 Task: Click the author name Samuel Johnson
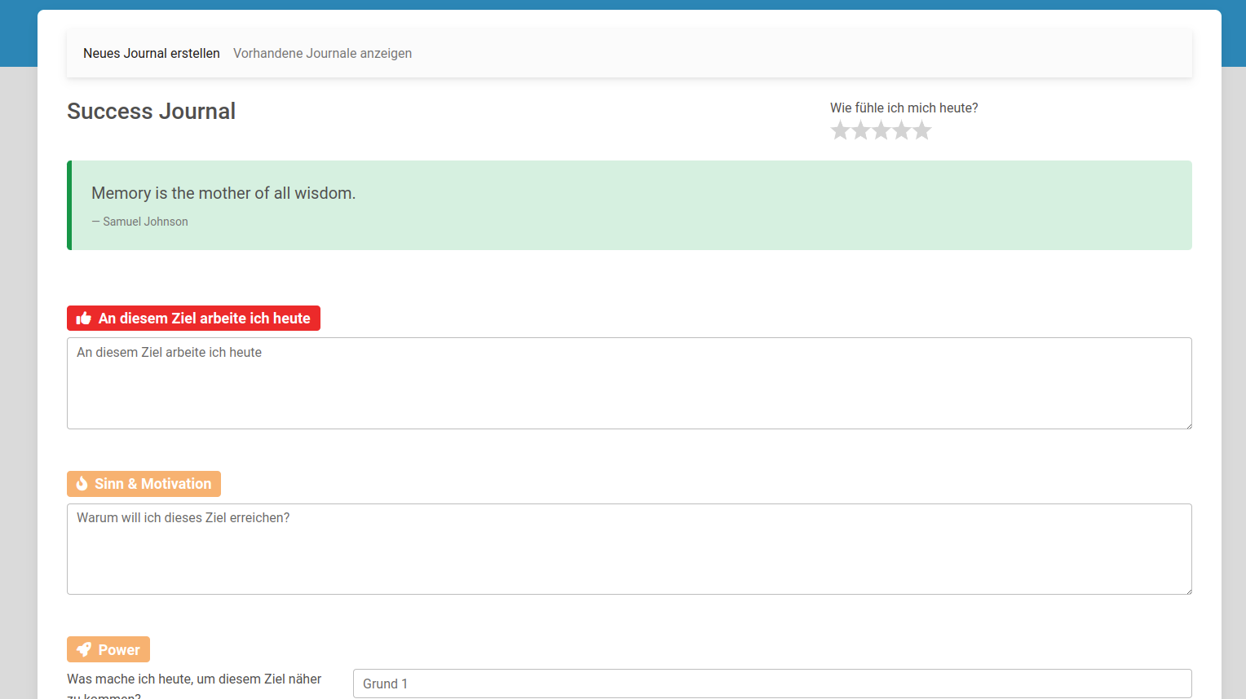point(145,222)
